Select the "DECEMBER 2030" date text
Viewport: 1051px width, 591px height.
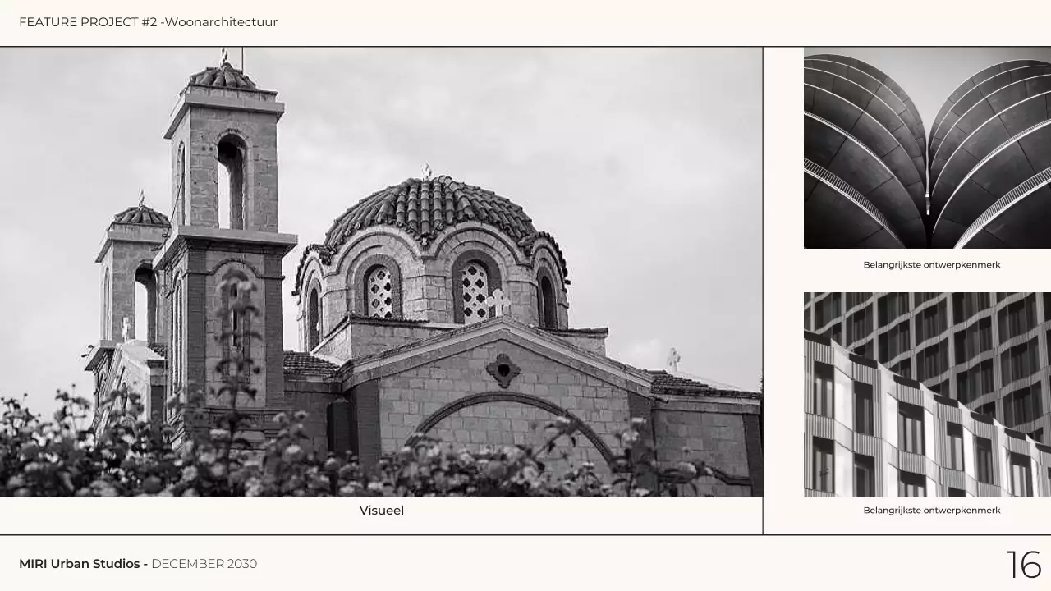click(204, 564)
